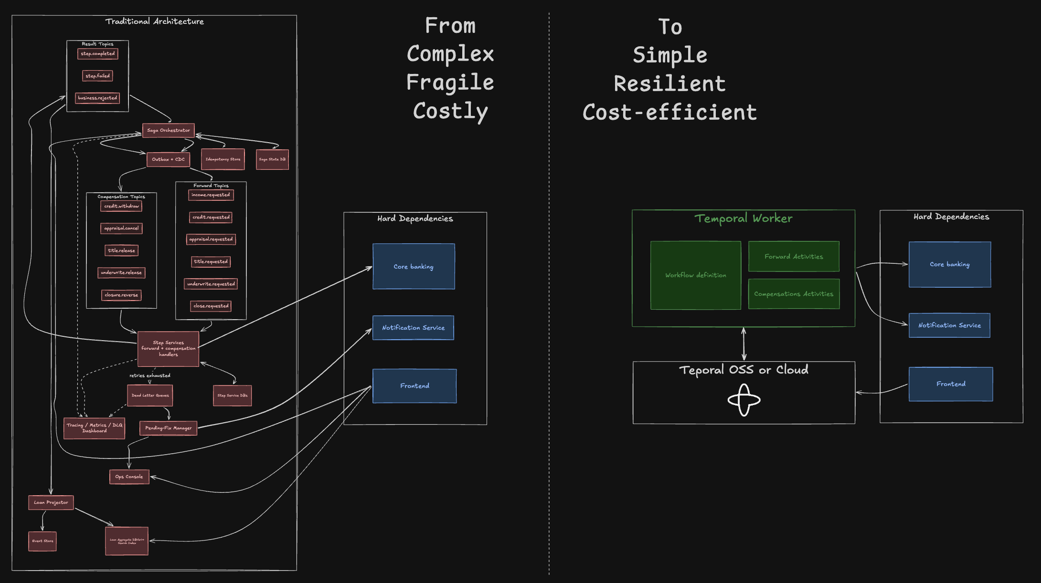
Task: Select the closure.reverse topic
Action: point(121,295)
